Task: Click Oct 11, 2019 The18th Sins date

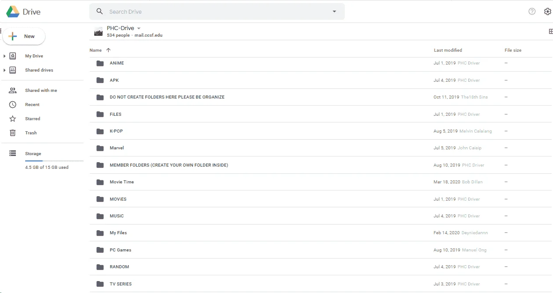Action: [x=461, y=97]
